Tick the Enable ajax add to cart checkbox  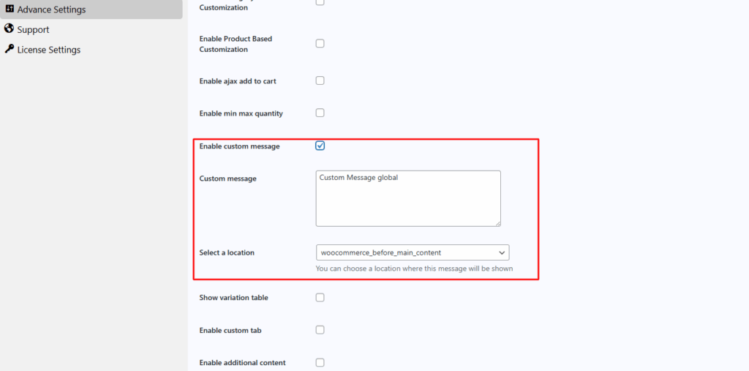320,80
